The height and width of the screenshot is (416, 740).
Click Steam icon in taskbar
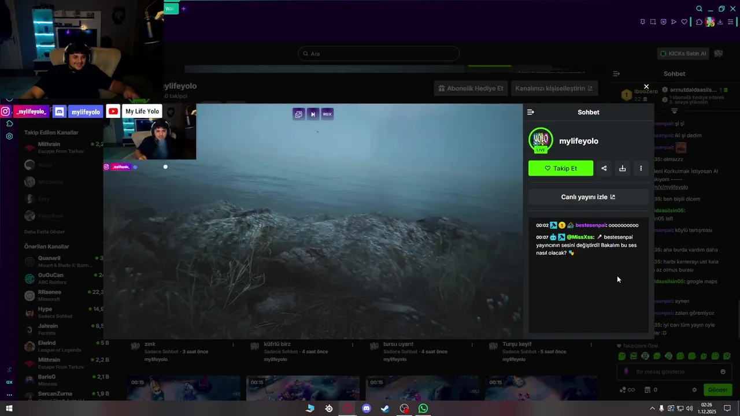click(x=385, y=408)
